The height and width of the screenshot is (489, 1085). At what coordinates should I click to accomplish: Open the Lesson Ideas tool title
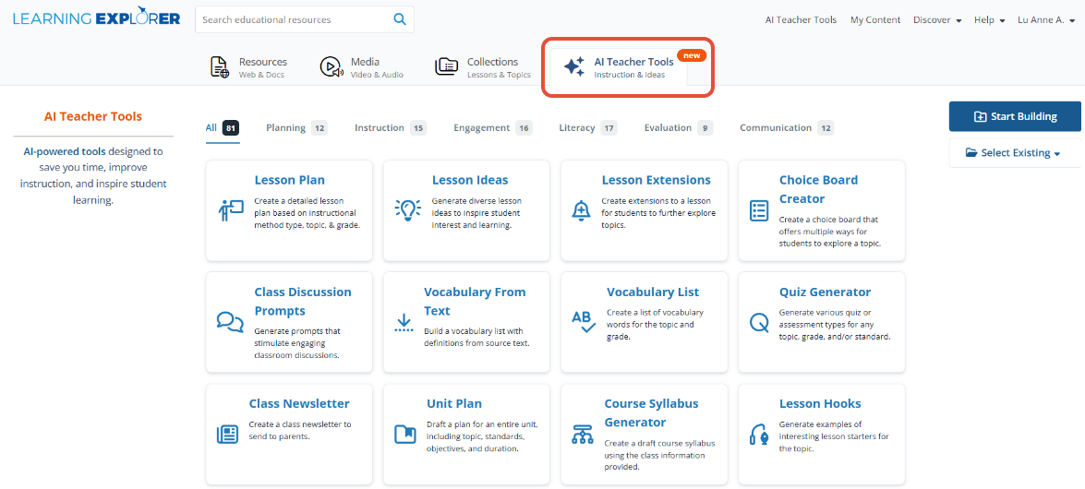tap(470, 180)
